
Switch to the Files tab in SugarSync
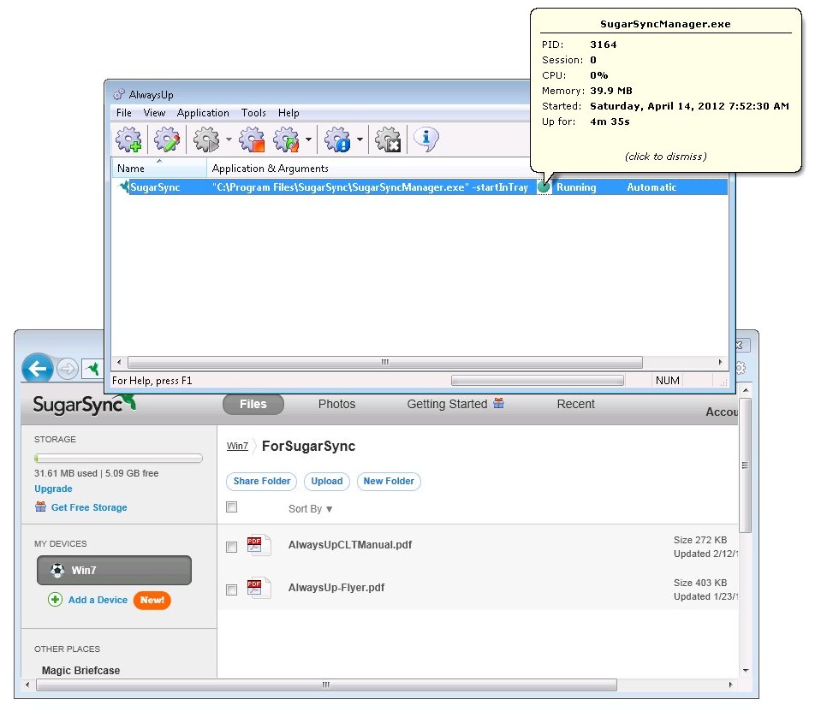[253, 404]
